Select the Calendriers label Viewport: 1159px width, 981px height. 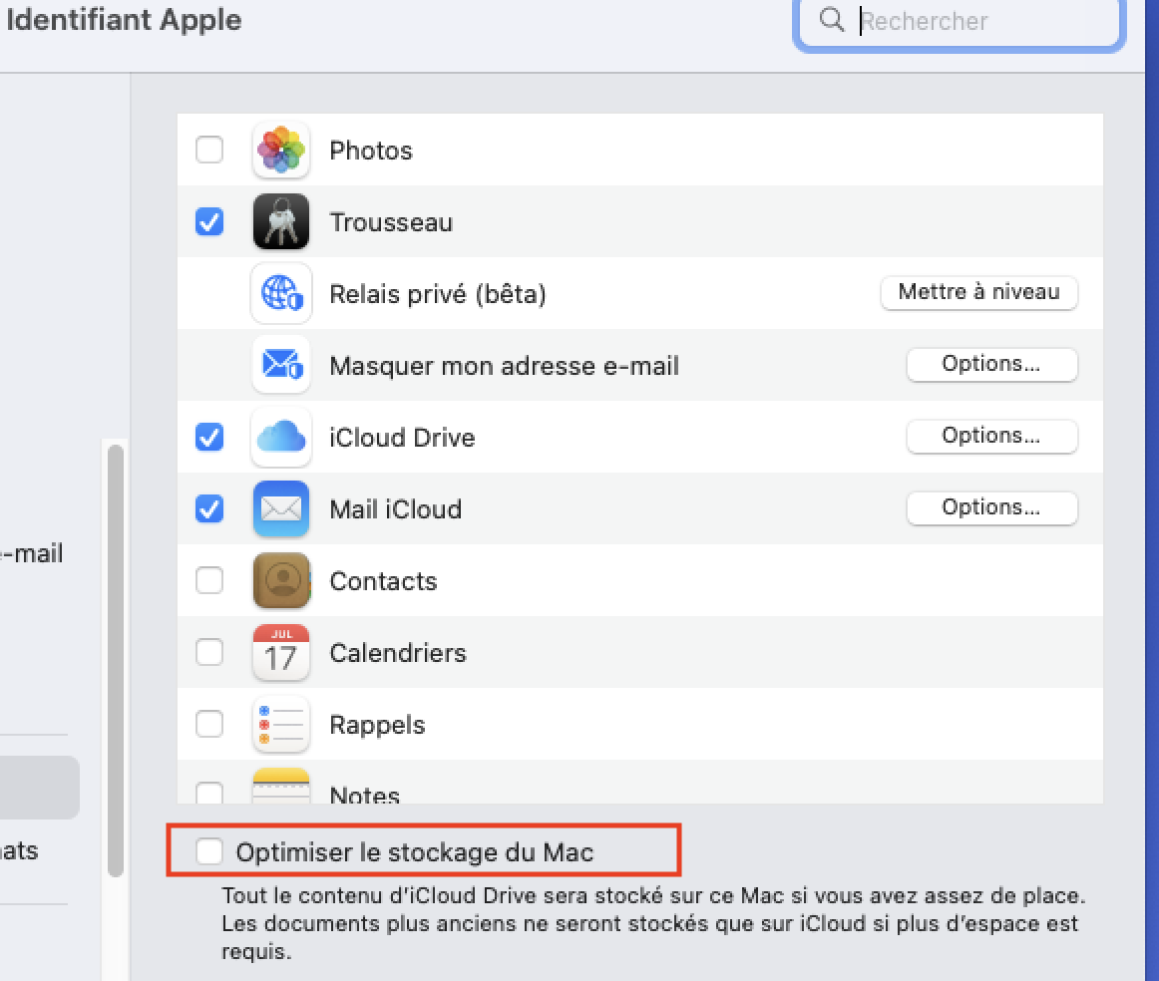click(398, 653)
